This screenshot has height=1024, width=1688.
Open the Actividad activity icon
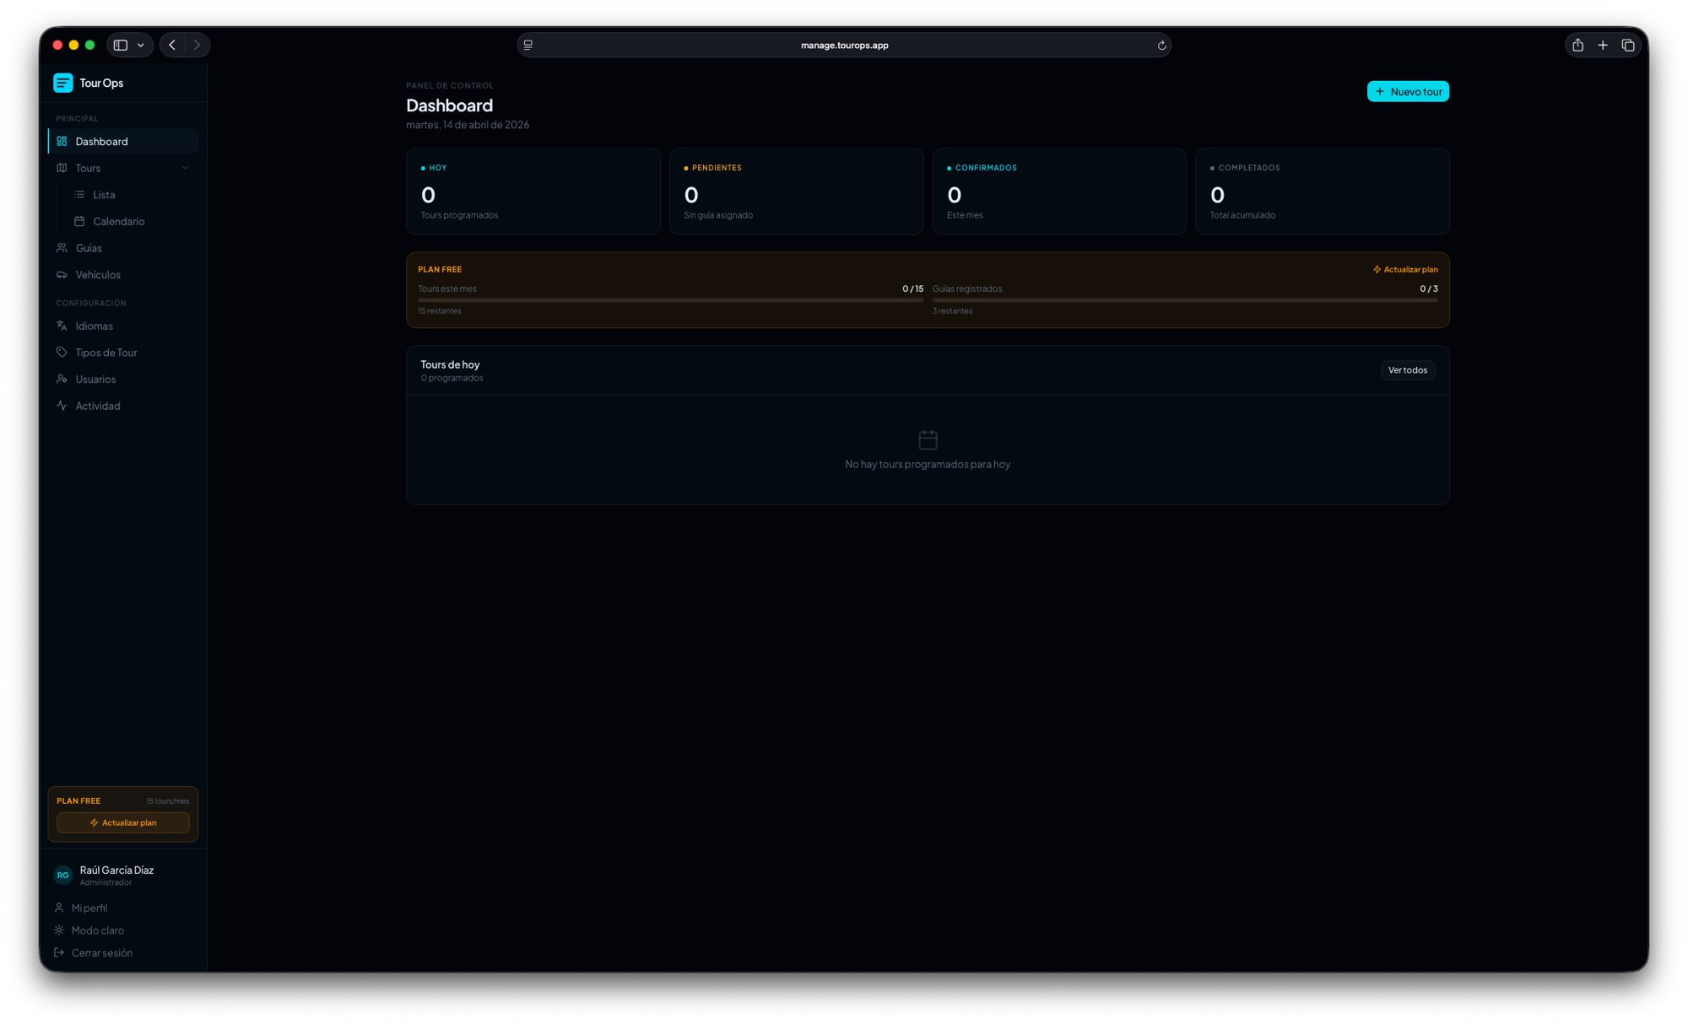click(62, 405)
